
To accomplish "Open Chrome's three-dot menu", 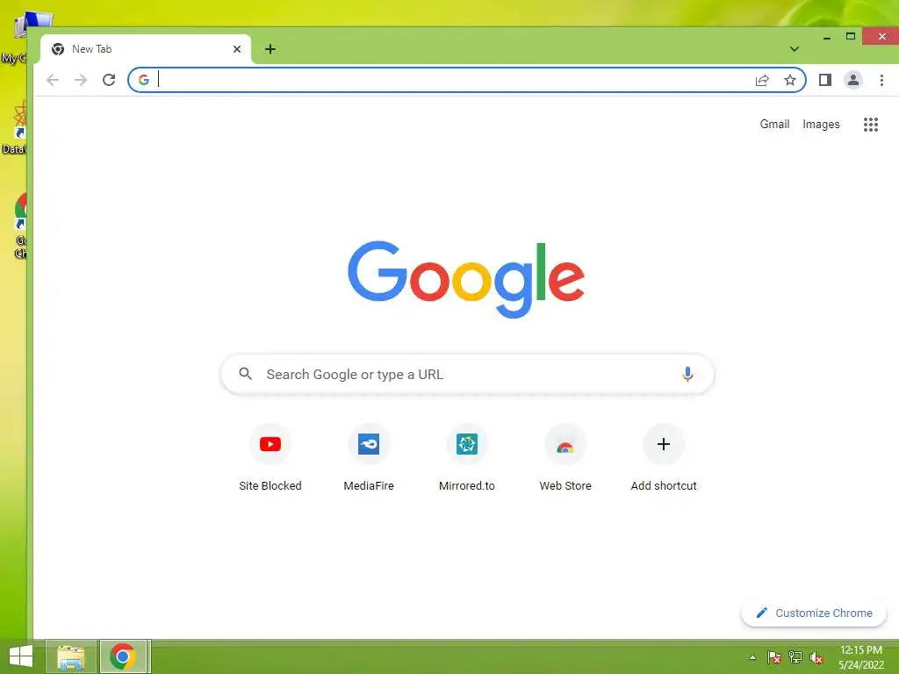I will click(881, 80).
